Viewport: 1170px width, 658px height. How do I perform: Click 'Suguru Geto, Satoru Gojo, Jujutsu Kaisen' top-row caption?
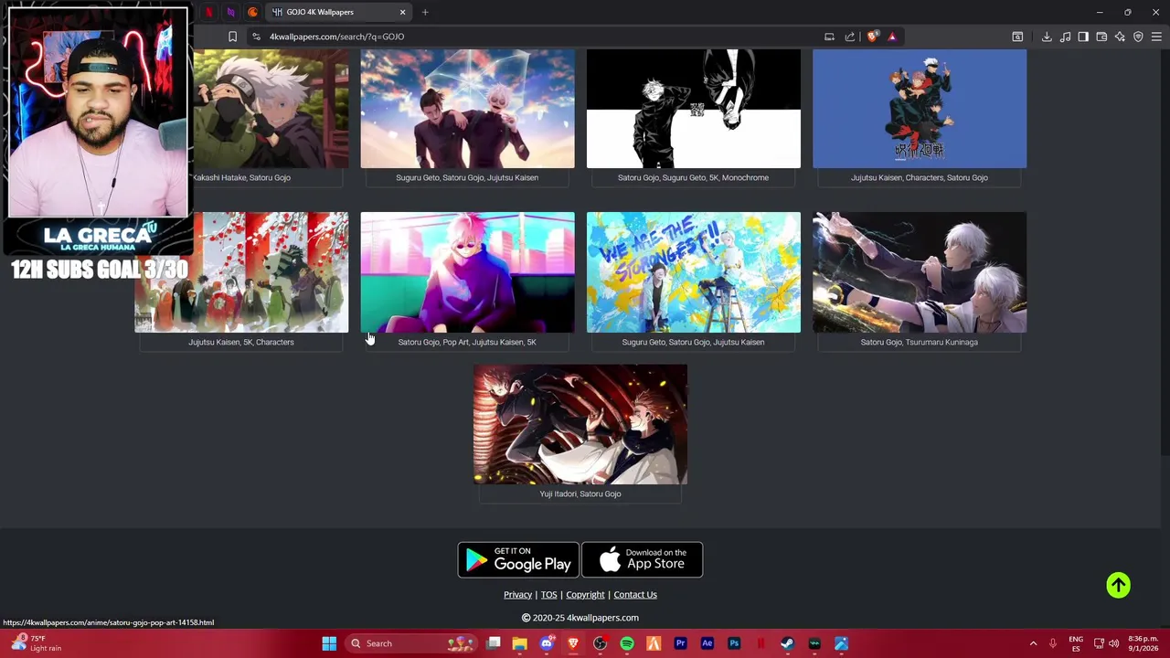tap(467, 177)
